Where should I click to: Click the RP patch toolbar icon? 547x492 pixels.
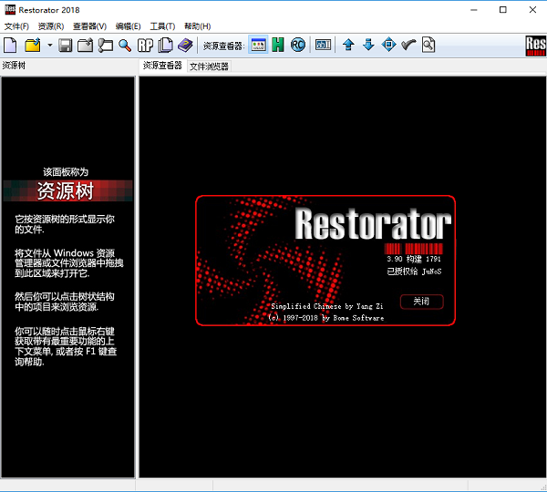[x=146, y=45]
